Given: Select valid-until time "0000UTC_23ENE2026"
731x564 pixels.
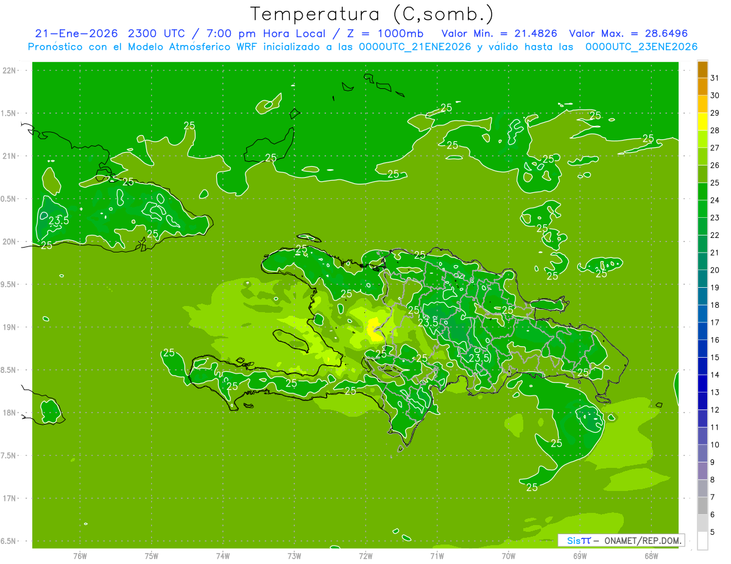Looking at the screenshot, I should [641, 47].
